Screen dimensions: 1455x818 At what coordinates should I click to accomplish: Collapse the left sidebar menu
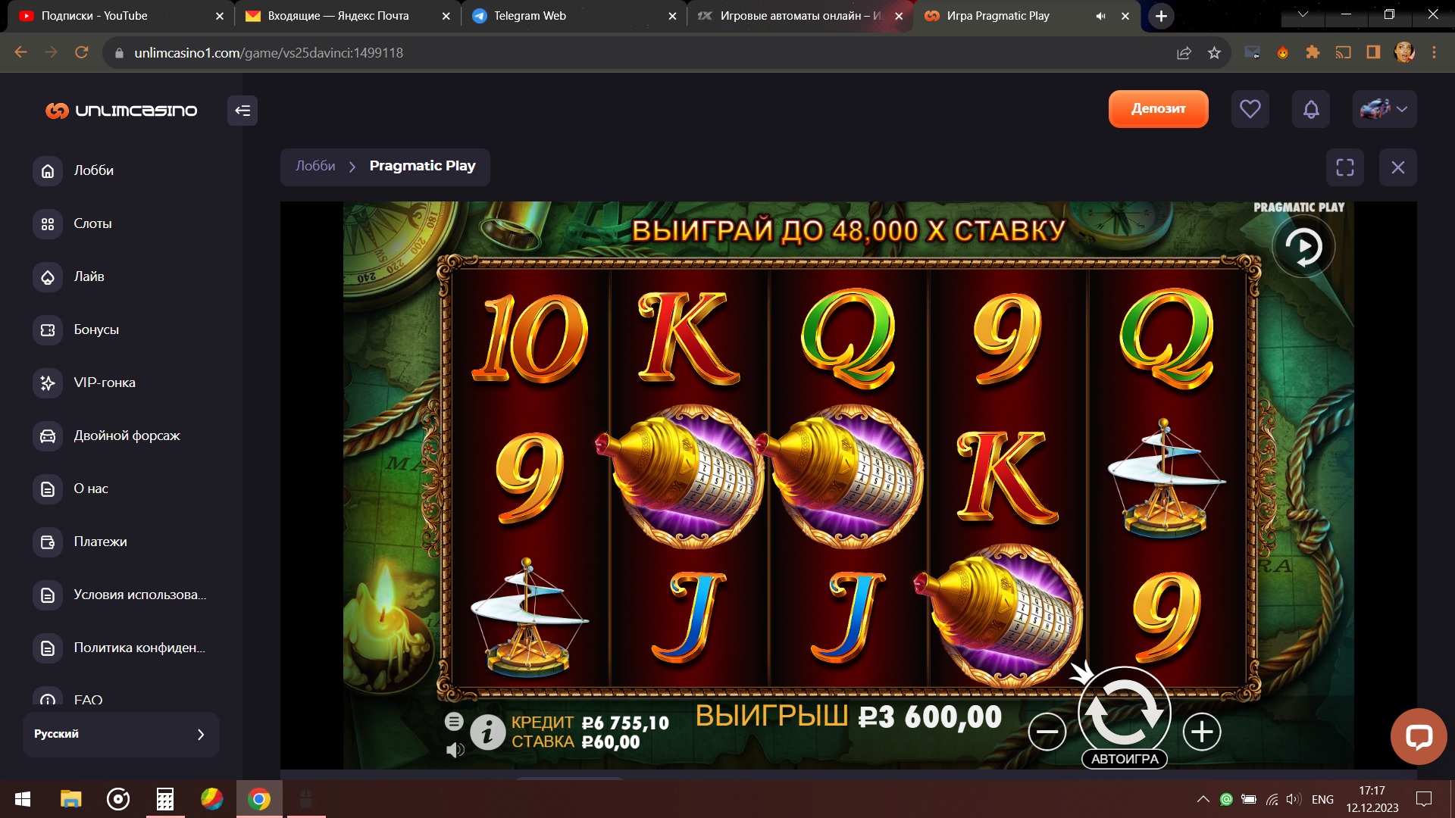click(x=242, y=111)
